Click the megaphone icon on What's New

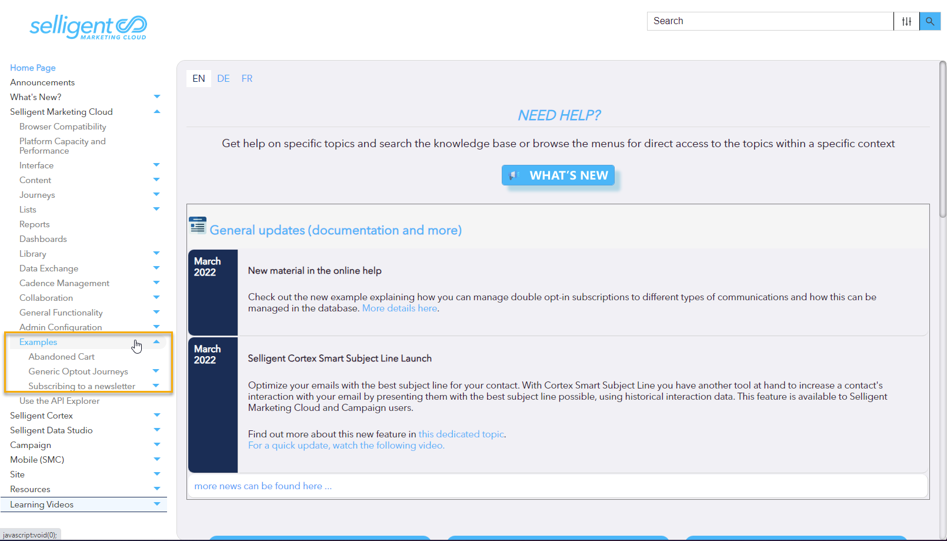(x=515, y=175)
